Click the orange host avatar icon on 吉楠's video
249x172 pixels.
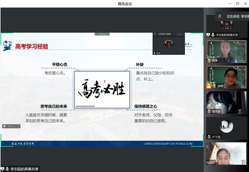(x=209, y=86)
